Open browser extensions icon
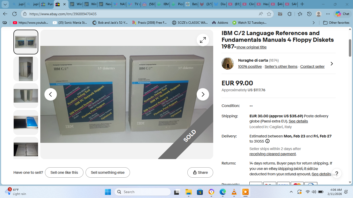 pos(289,14)
